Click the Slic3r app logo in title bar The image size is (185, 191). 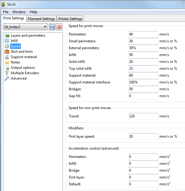3,4
